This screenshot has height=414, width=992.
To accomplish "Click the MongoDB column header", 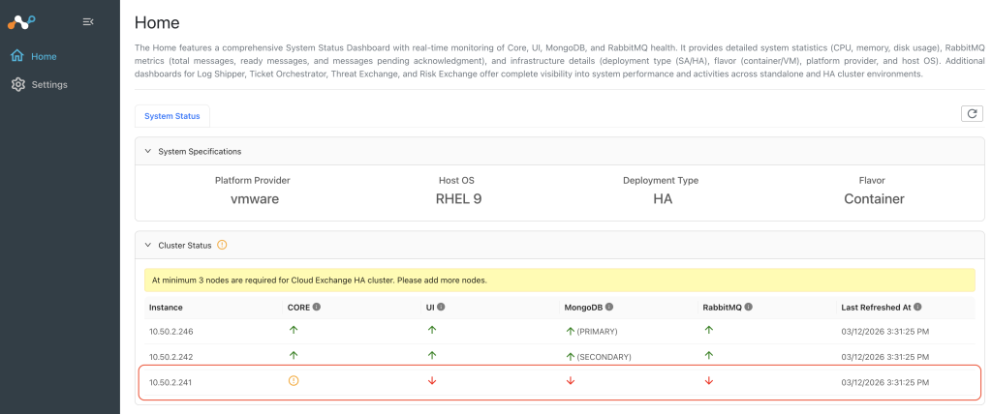I will (583, 308).
